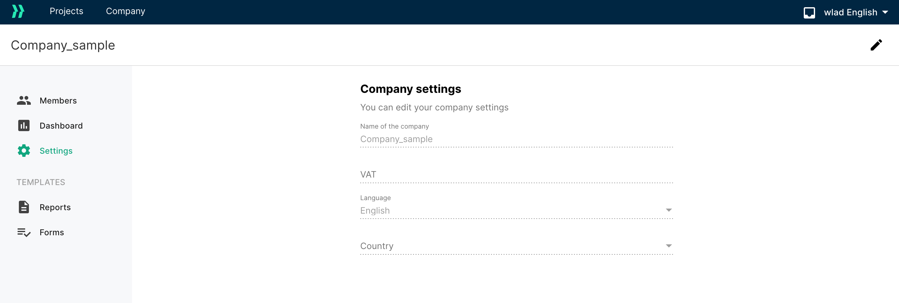The height and width of the screenshot is (303, 899).
Task: Click the Reports document icon
Action: (x=24, y=207)
